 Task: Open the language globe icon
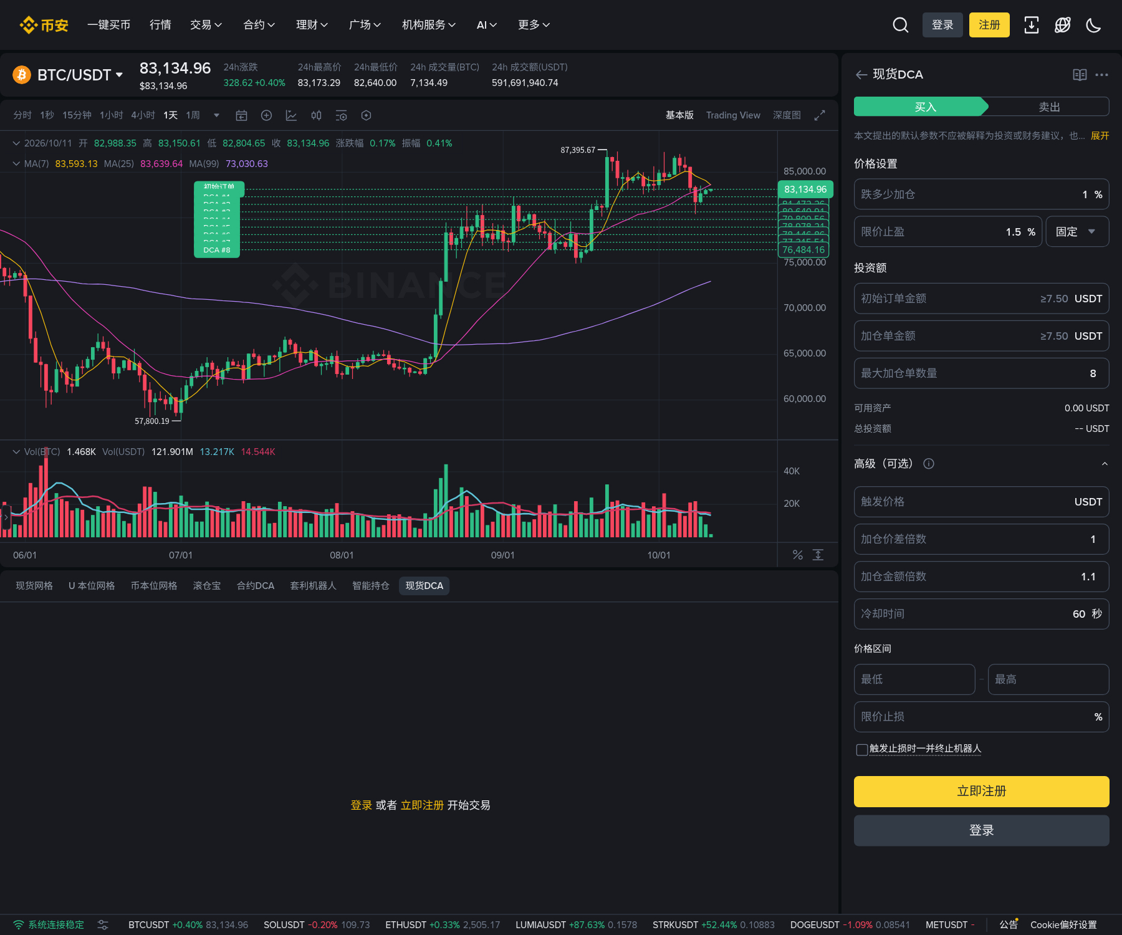tap(1063, 25)
